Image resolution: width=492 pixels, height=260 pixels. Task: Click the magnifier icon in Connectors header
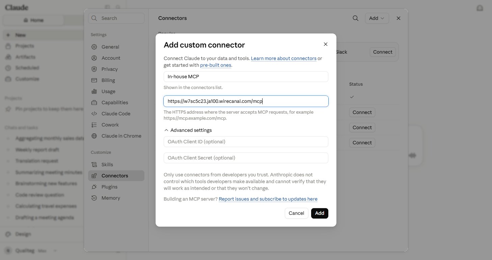(x=355, y=18)
